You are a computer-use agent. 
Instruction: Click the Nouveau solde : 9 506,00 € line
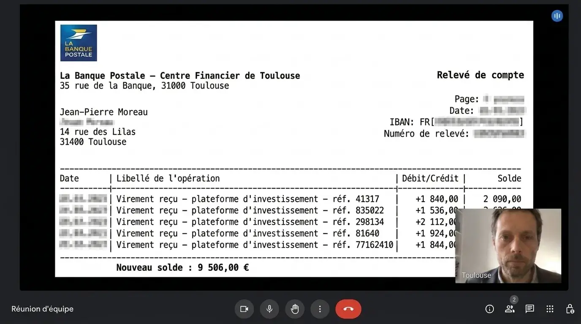pyautogui.click(x=182, y=267)
